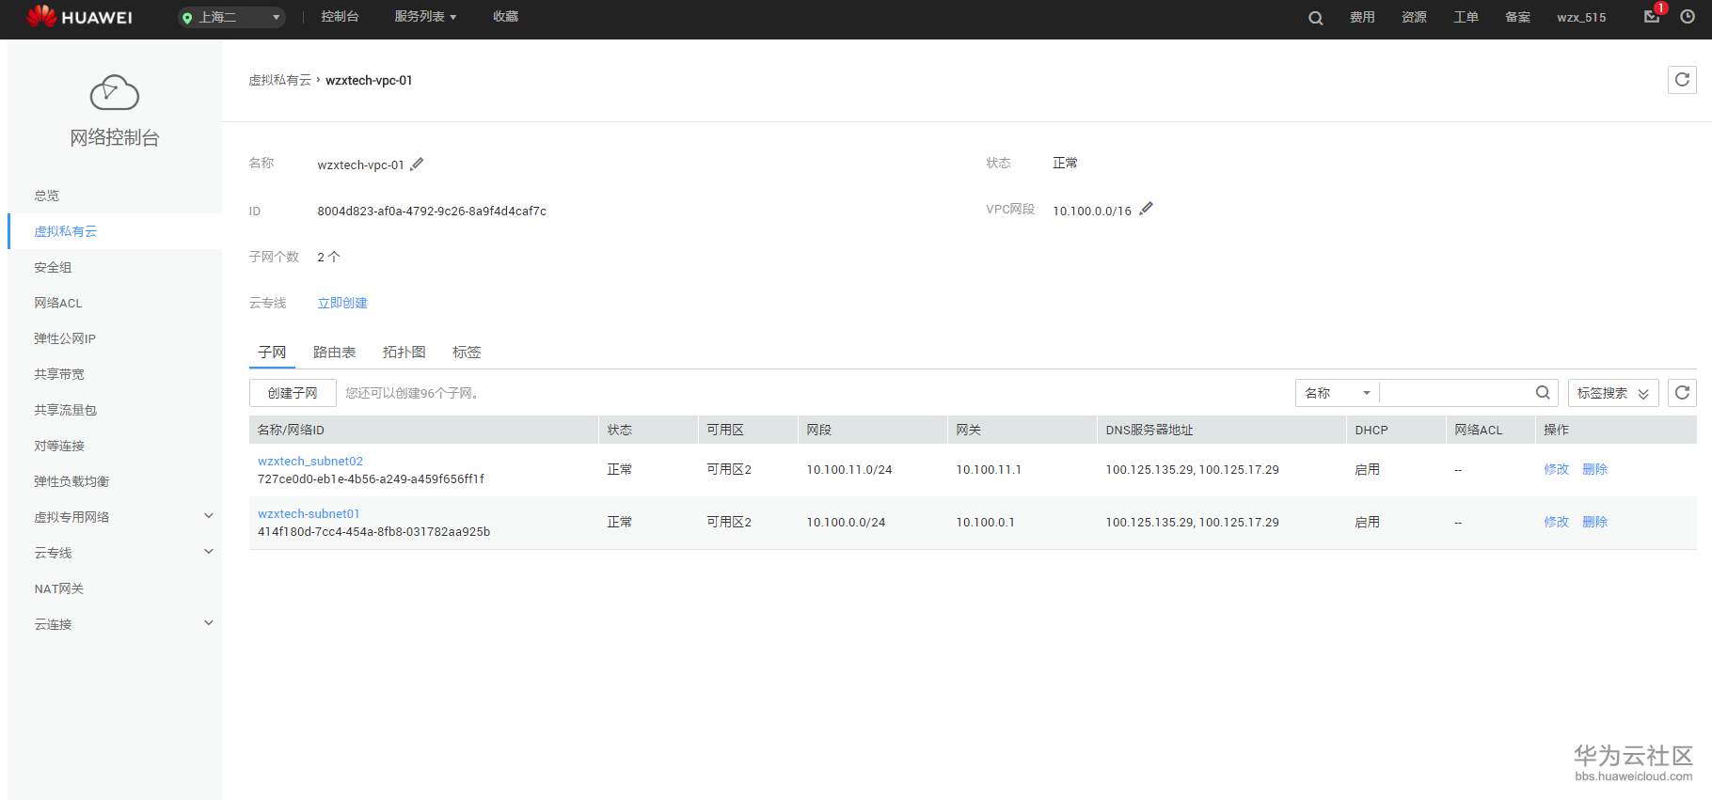Click the DNS服务器地址 column header
Screen dimensions: 1712x800
tap(1149, 430)
